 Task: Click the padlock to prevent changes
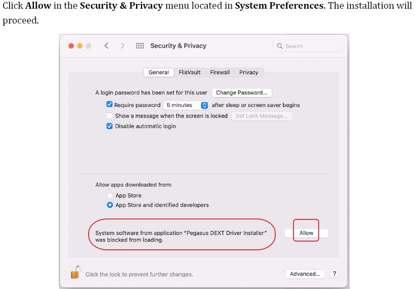click(76, 272)
